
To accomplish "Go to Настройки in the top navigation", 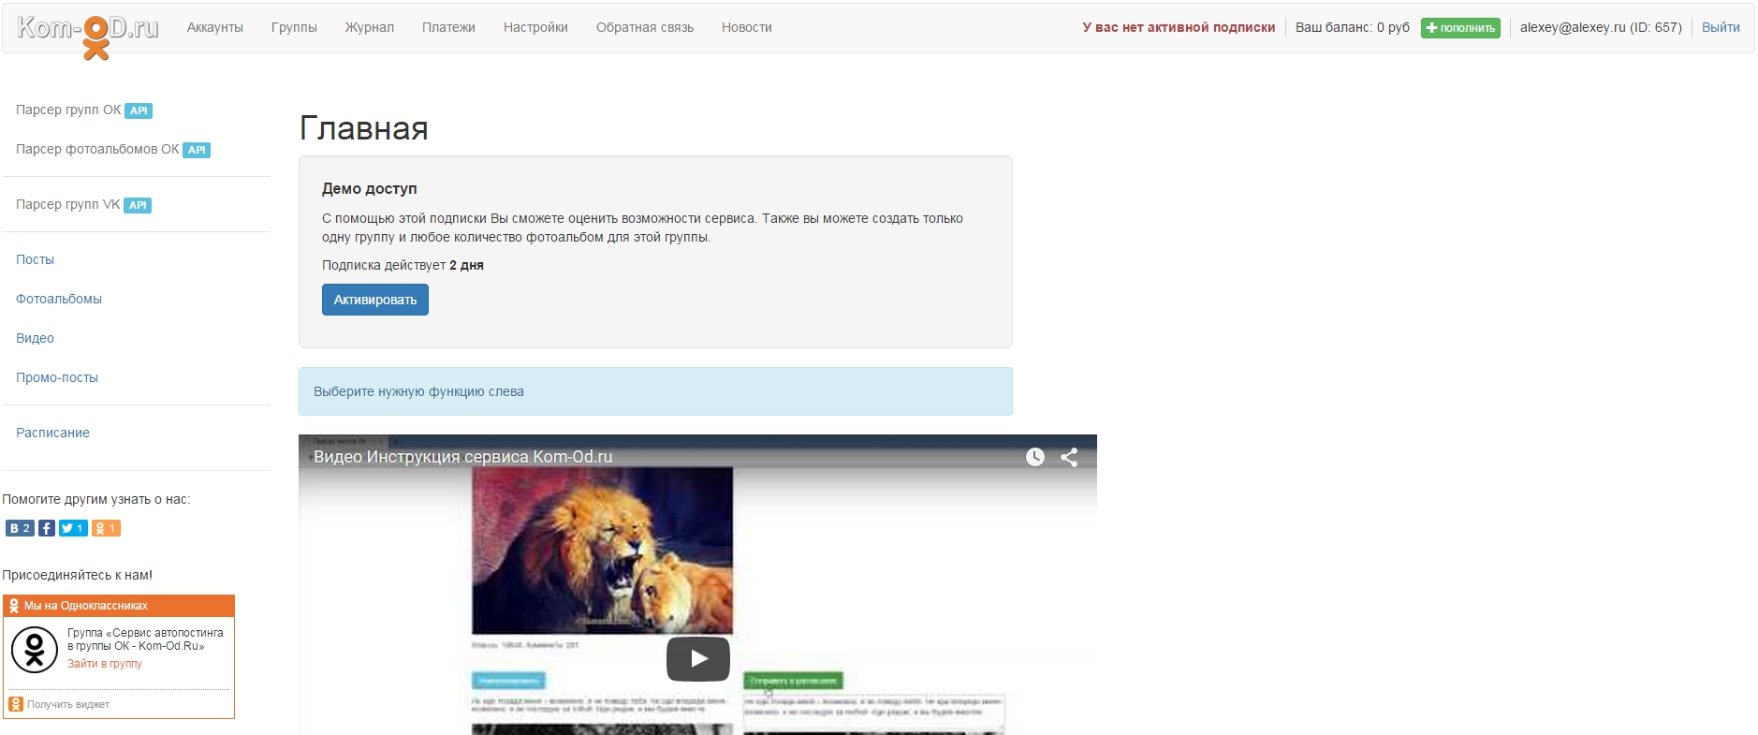I will (x=535, y=27).
